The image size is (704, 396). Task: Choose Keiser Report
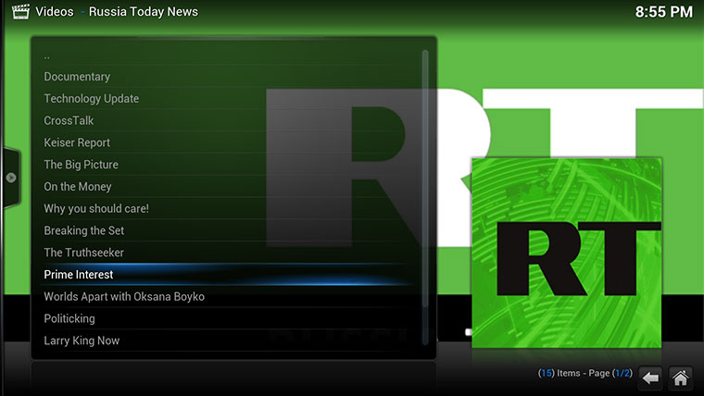[x=228, y=142]
